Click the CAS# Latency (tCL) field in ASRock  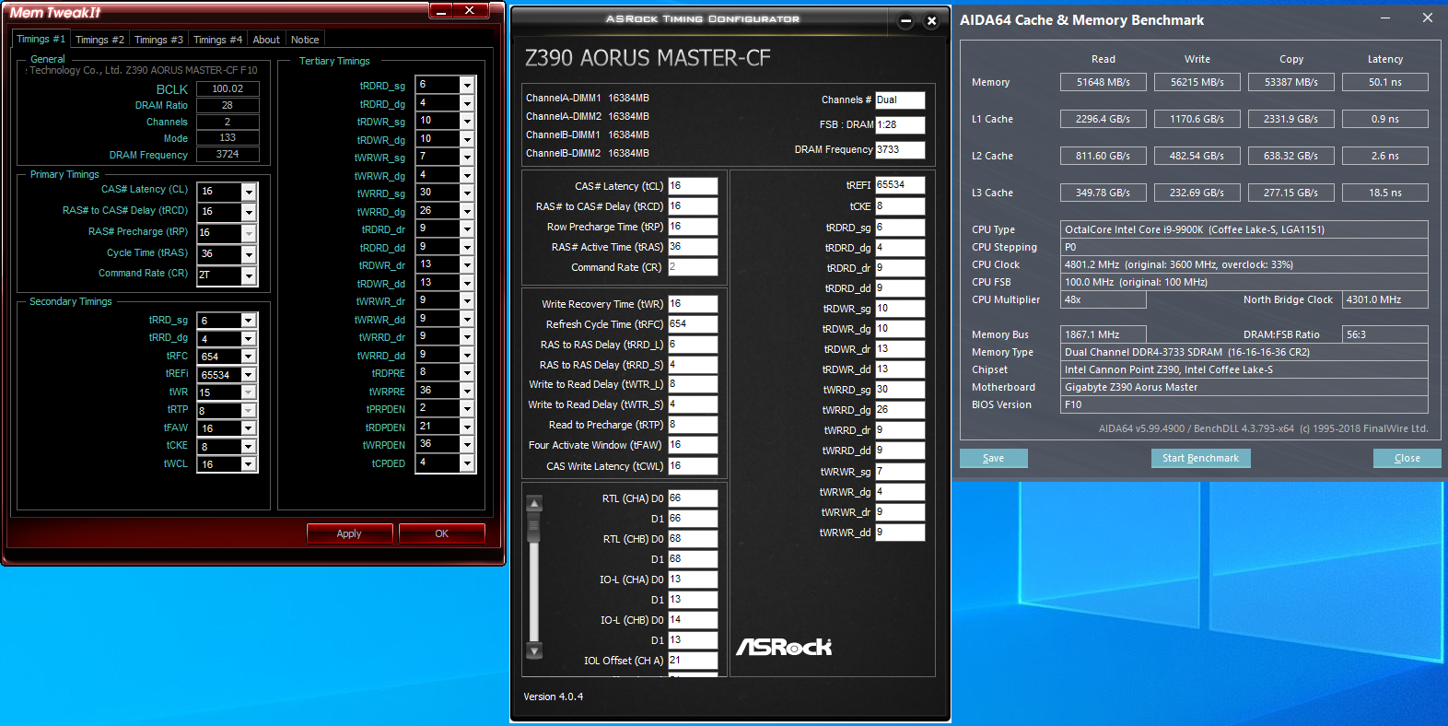click(x=693, y=186)
